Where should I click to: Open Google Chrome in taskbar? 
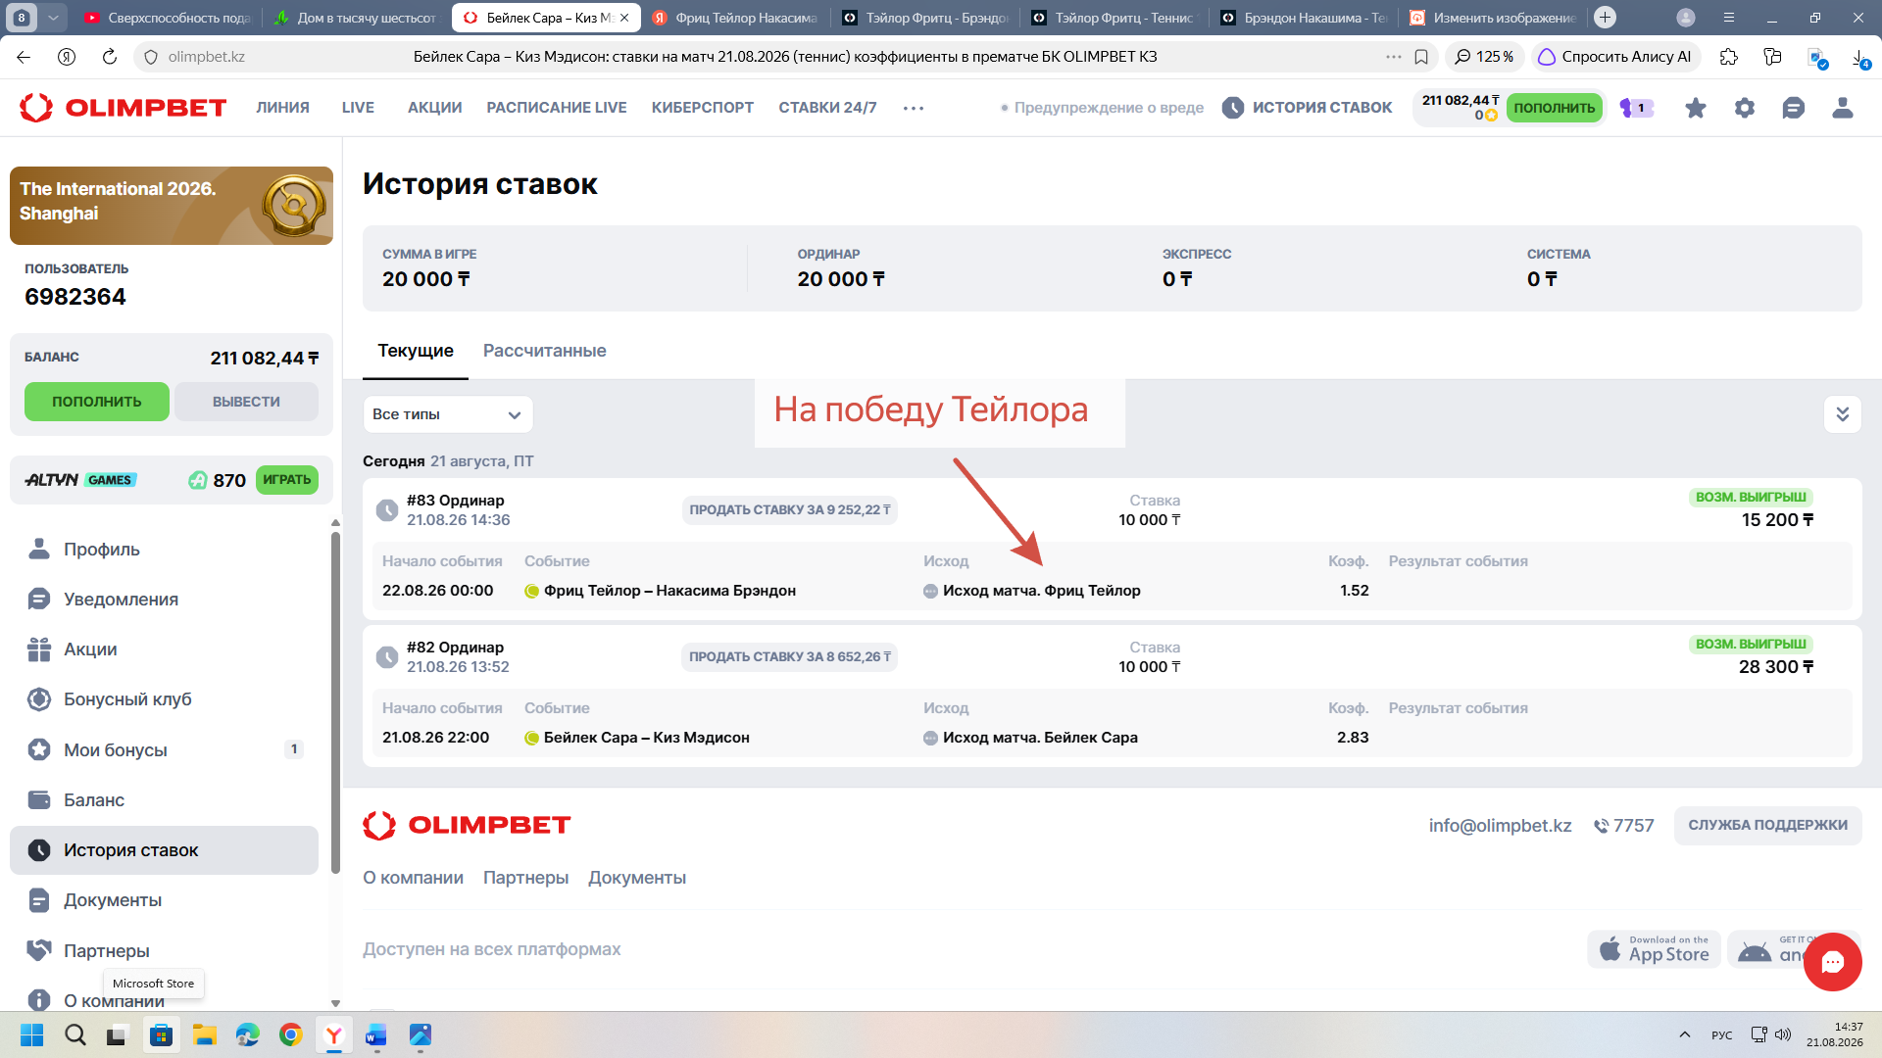(291, 1034)
